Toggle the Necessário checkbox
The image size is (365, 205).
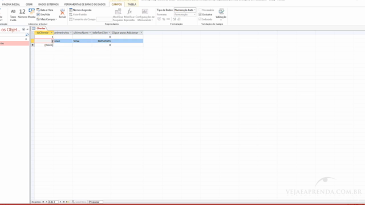200,10
